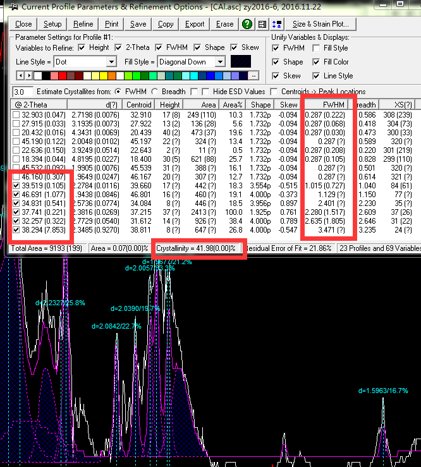Toggle the Shape variable-to-refine checkbox

click(x=197, y=47)
